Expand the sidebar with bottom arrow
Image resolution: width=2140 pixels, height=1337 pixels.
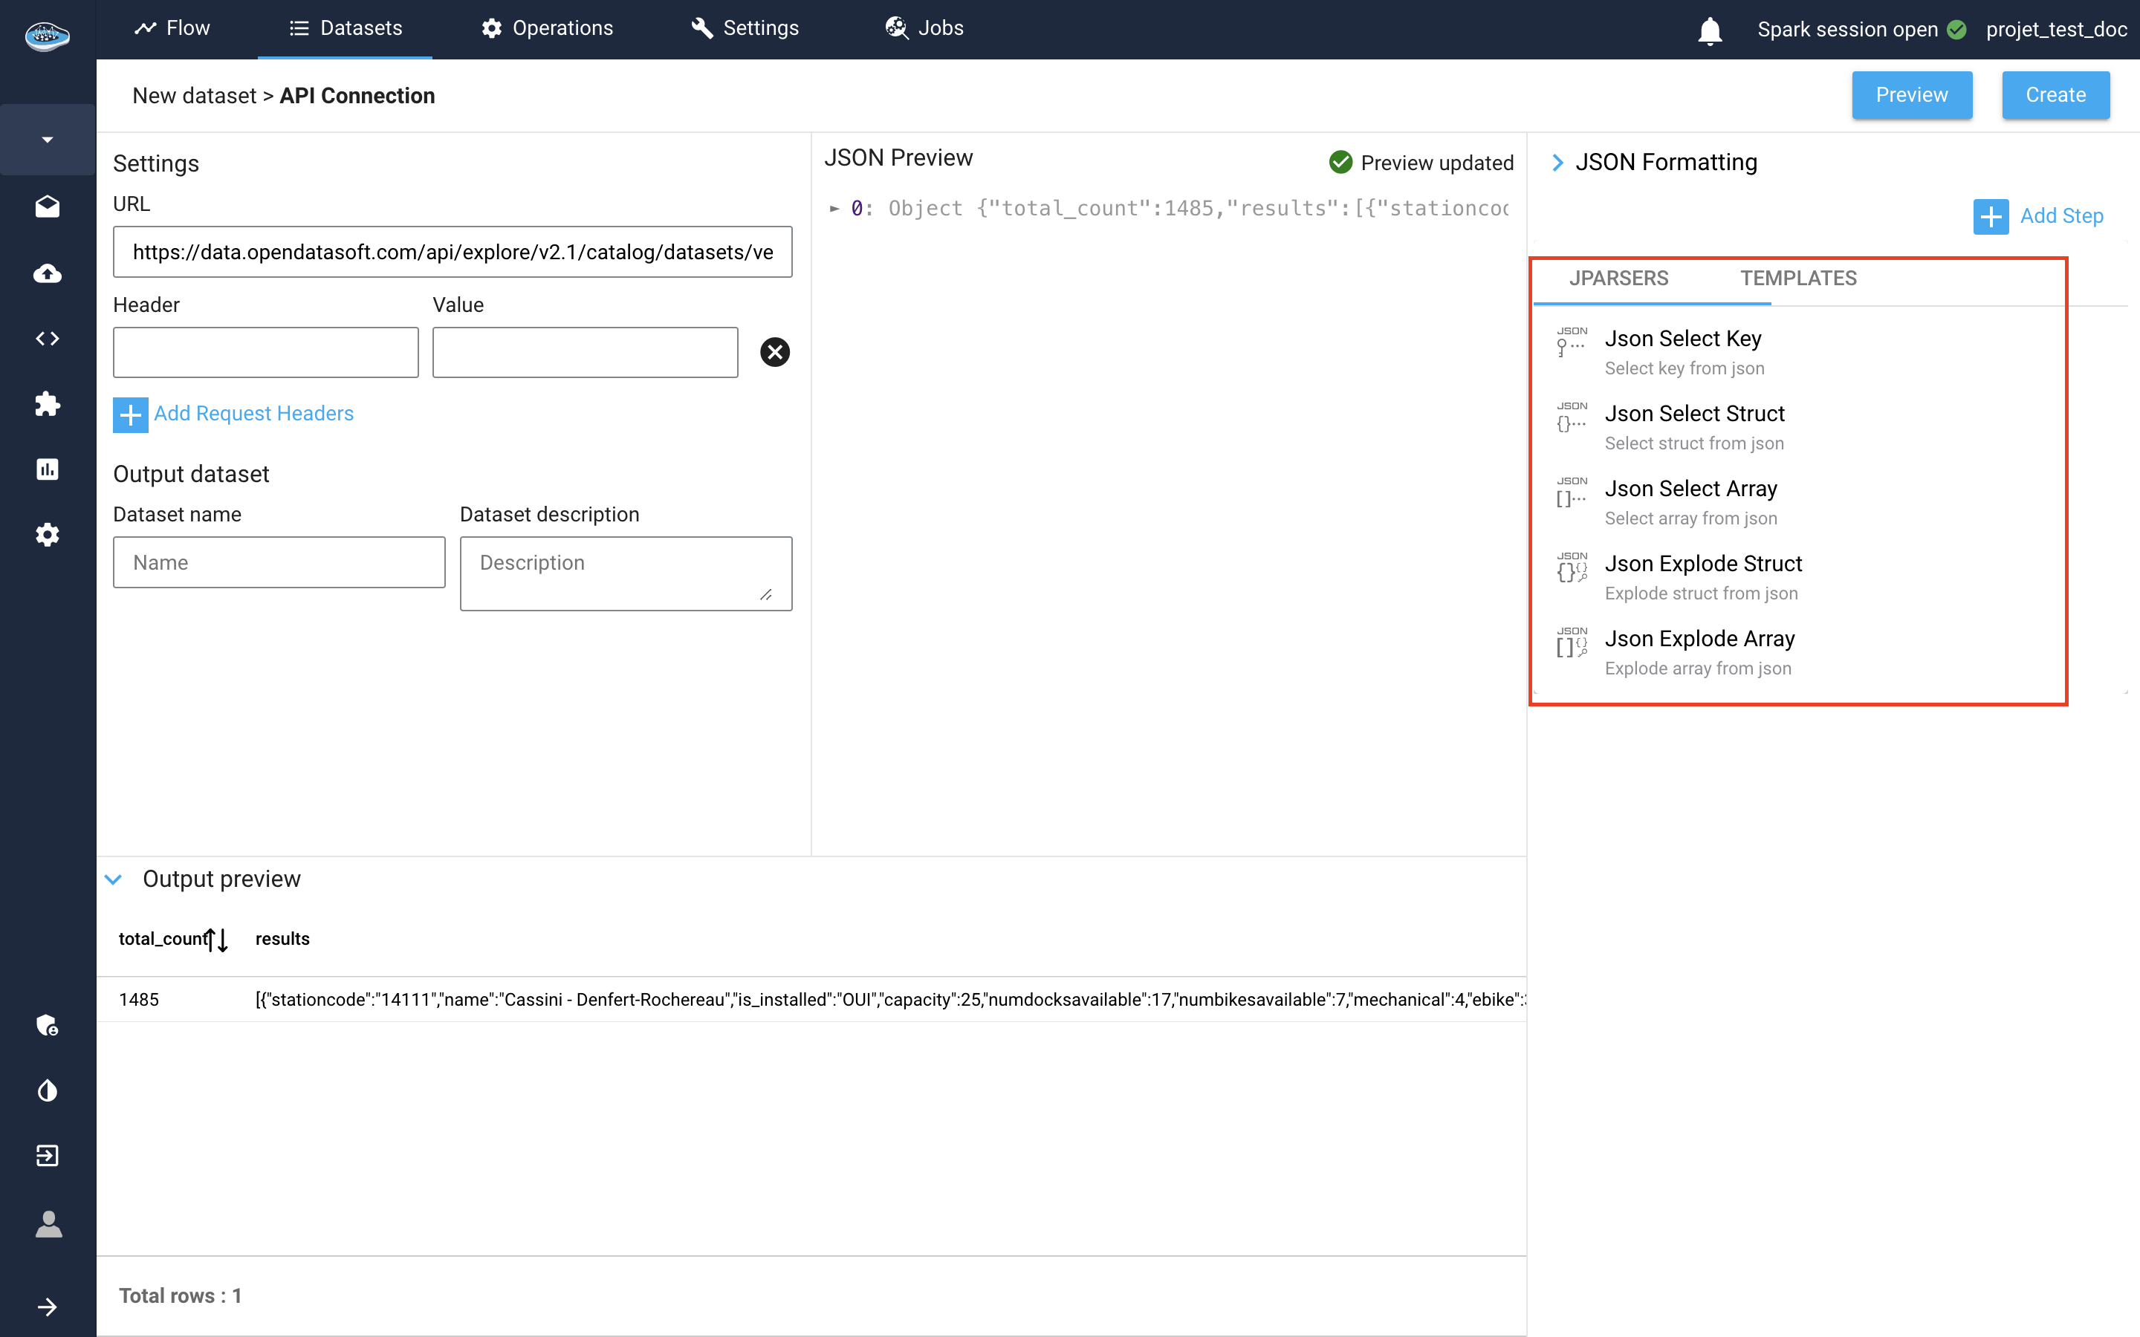tap(48, 1307)
